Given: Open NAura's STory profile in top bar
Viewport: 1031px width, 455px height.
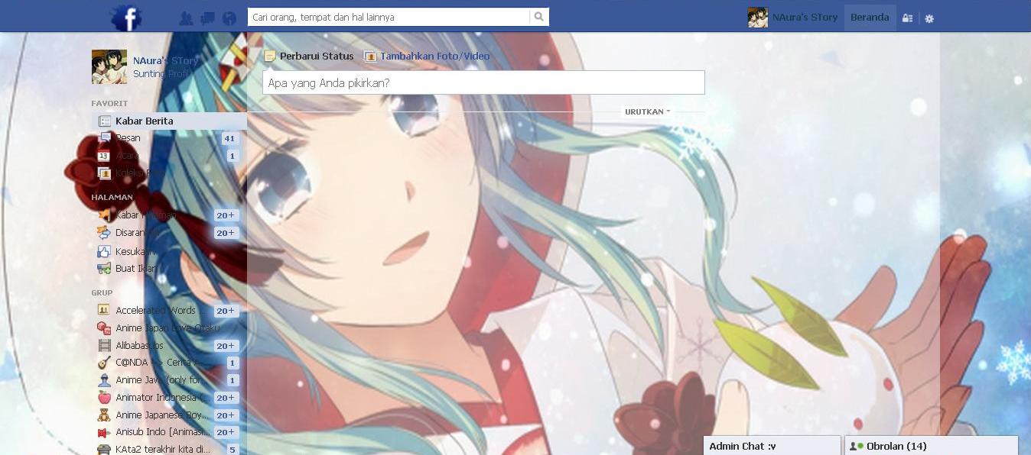Looking at the screenshot, I should point(805,17).
